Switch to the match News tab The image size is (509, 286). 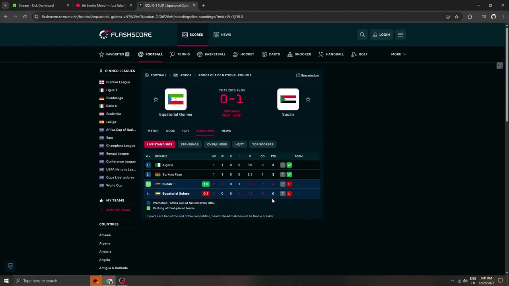click(226, 131)
